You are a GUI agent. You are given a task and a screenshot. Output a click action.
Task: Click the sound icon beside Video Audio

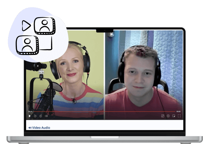[x=30, y=128]
